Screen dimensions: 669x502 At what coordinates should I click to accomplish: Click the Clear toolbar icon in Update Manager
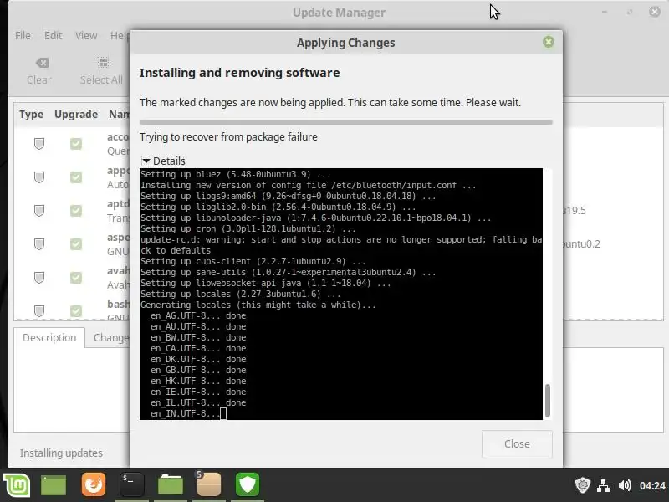coord(42,64)
